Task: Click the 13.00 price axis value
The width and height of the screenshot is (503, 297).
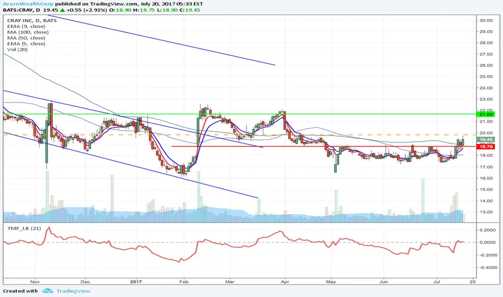Action: [486, 212]
